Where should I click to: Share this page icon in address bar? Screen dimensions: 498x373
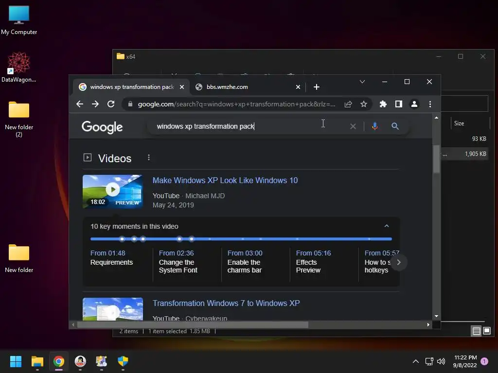point(348,104)
